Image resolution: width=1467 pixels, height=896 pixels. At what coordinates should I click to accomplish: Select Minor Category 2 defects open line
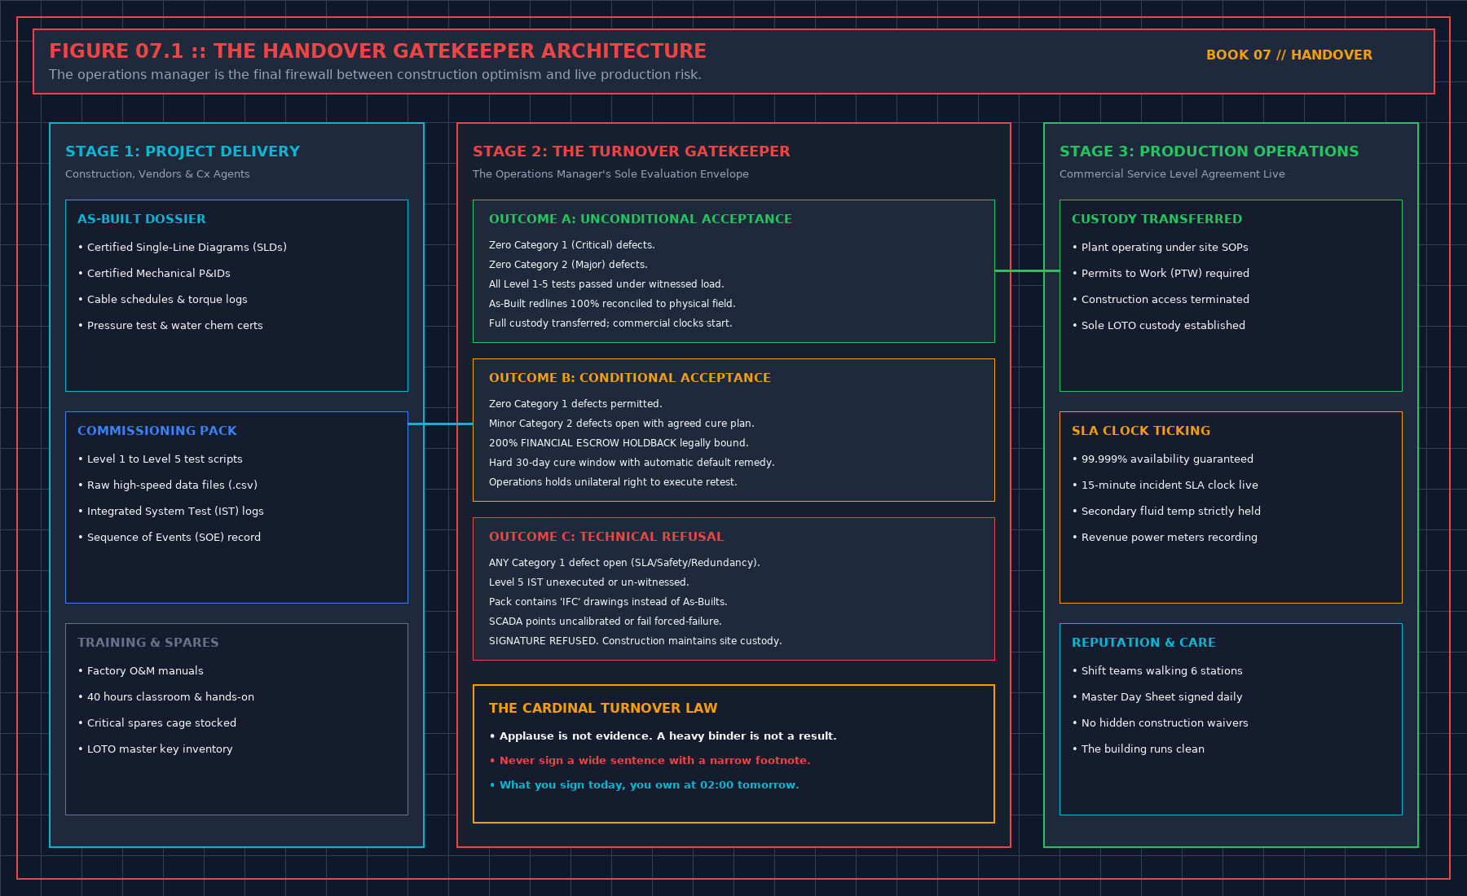coord(622,424)
